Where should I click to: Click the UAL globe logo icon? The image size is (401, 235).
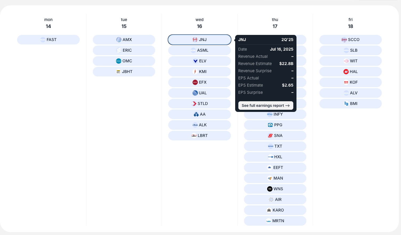click(x=195, y=93)
